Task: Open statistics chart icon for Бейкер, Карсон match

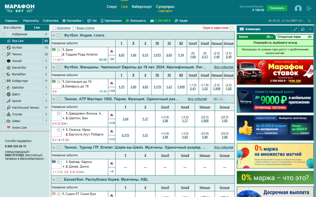Action: 112,163
